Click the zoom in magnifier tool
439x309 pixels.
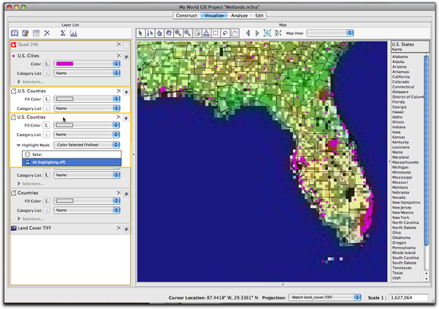(x=178, y=33)
